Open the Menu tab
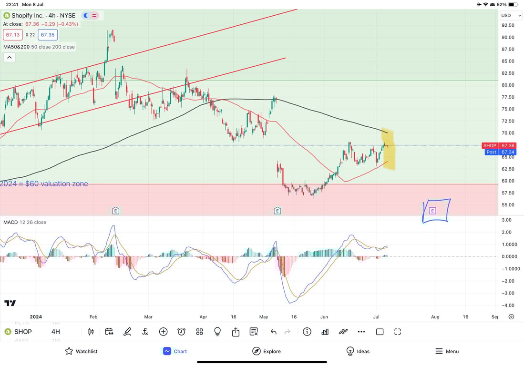This screenshot has width=524, height=366. tap(447, 351)
